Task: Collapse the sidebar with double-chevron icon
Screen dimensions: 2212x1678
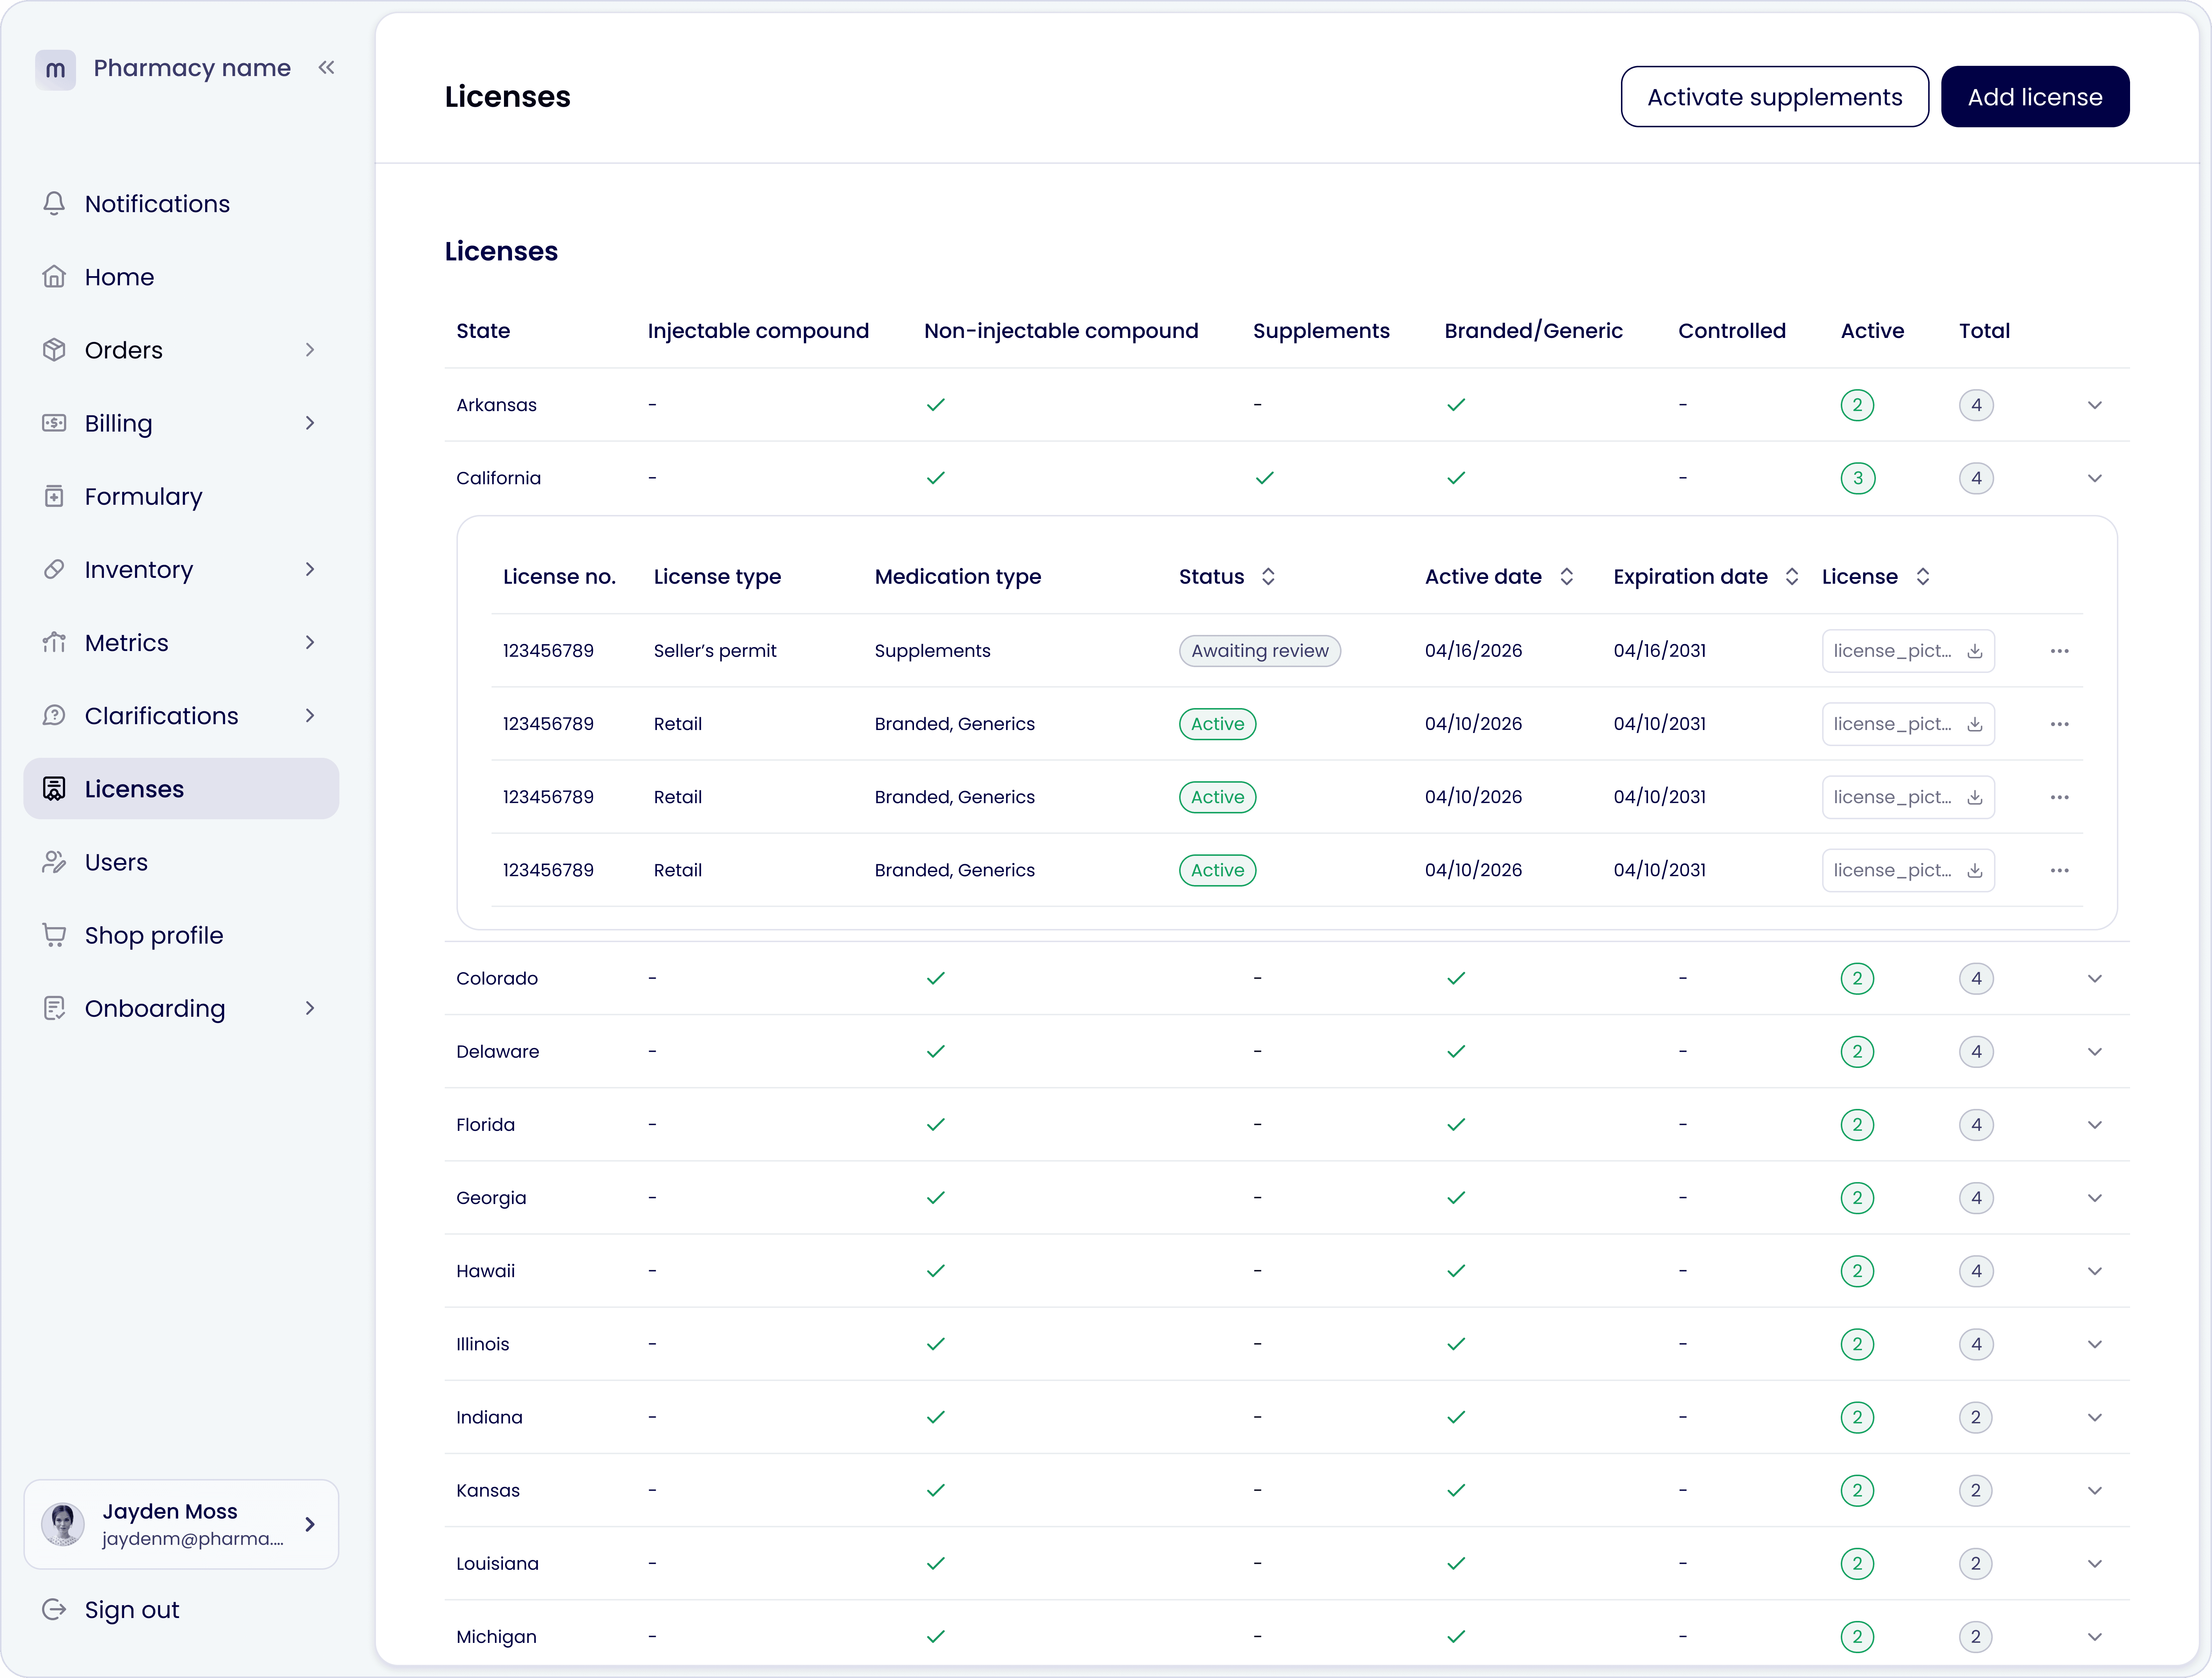Action: click(x=326, y=68)
